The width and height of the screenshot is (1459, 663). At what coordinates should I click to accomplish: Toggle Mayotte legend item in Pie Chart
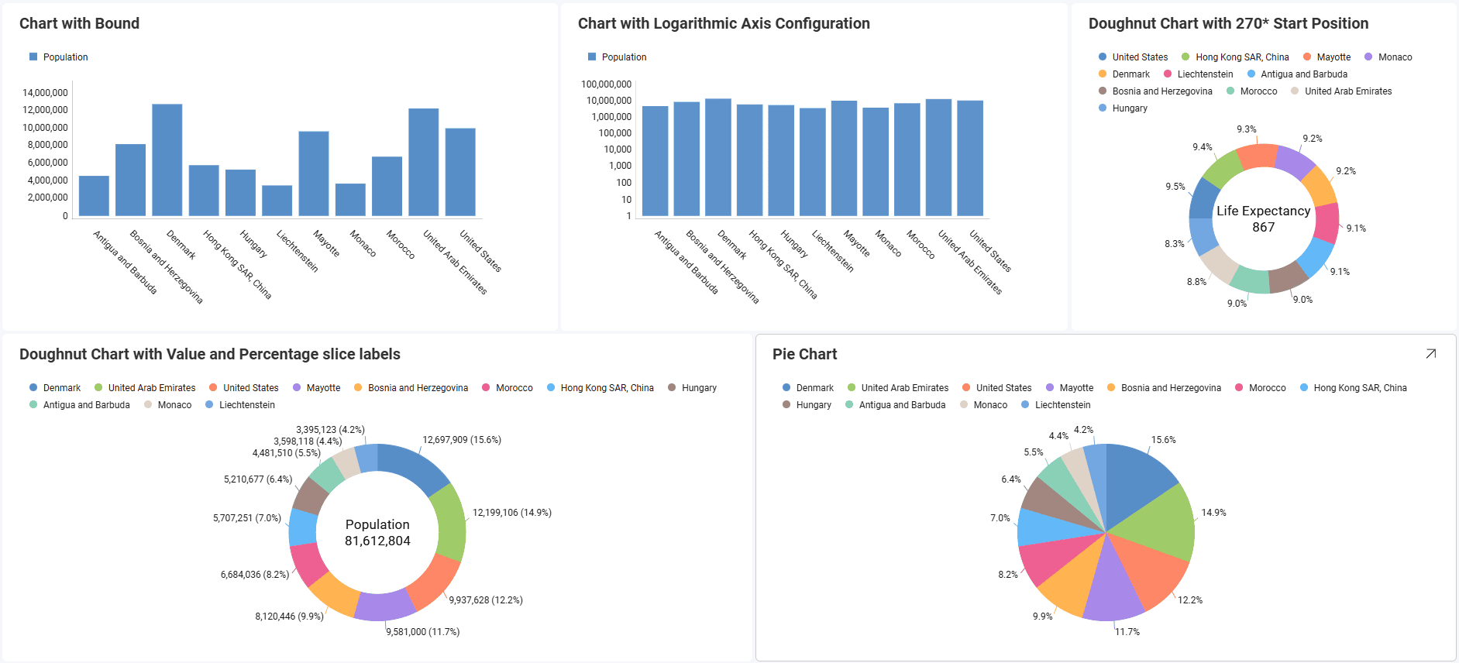[x=1069, y=388]
